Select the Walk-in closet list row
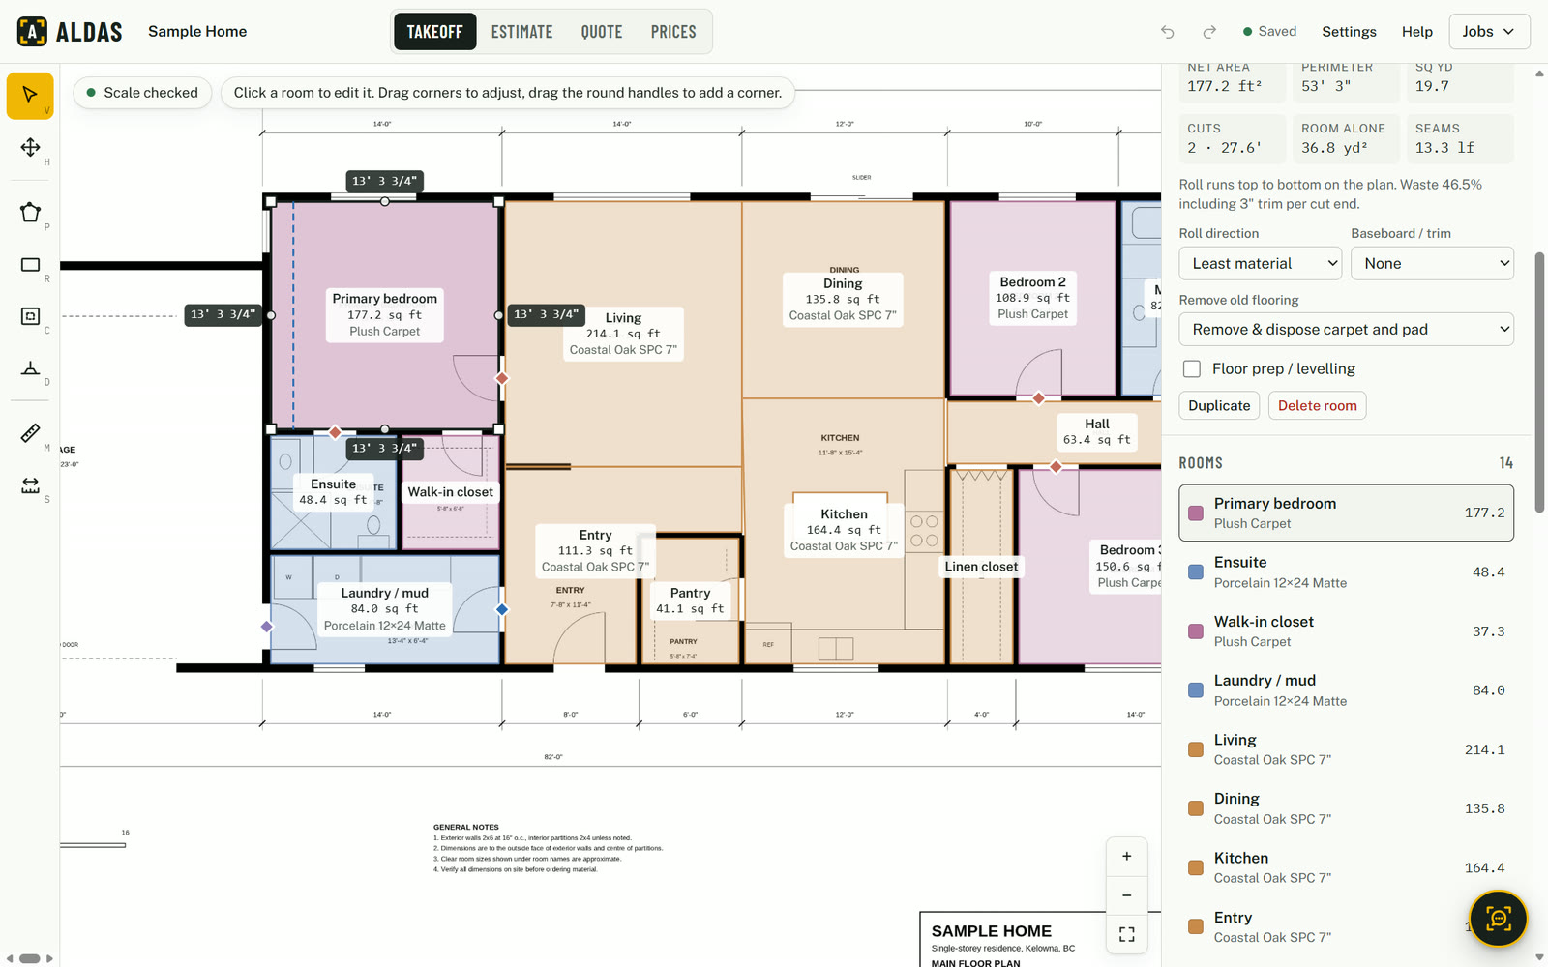This screenshot has height=967, width=1548. (x=1346, y=631)
